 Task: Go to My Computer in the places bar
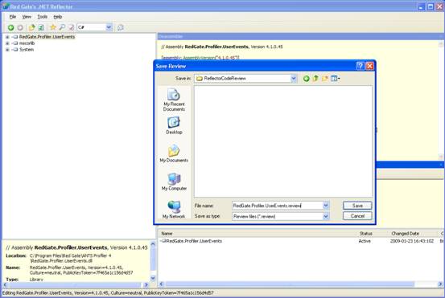pyautogui.click(x=174, y=182)
